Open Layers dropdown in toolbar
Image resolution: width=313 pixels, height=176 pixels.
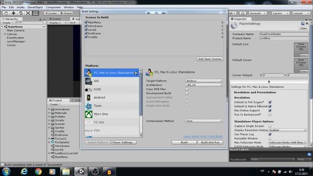pos(280,13)
